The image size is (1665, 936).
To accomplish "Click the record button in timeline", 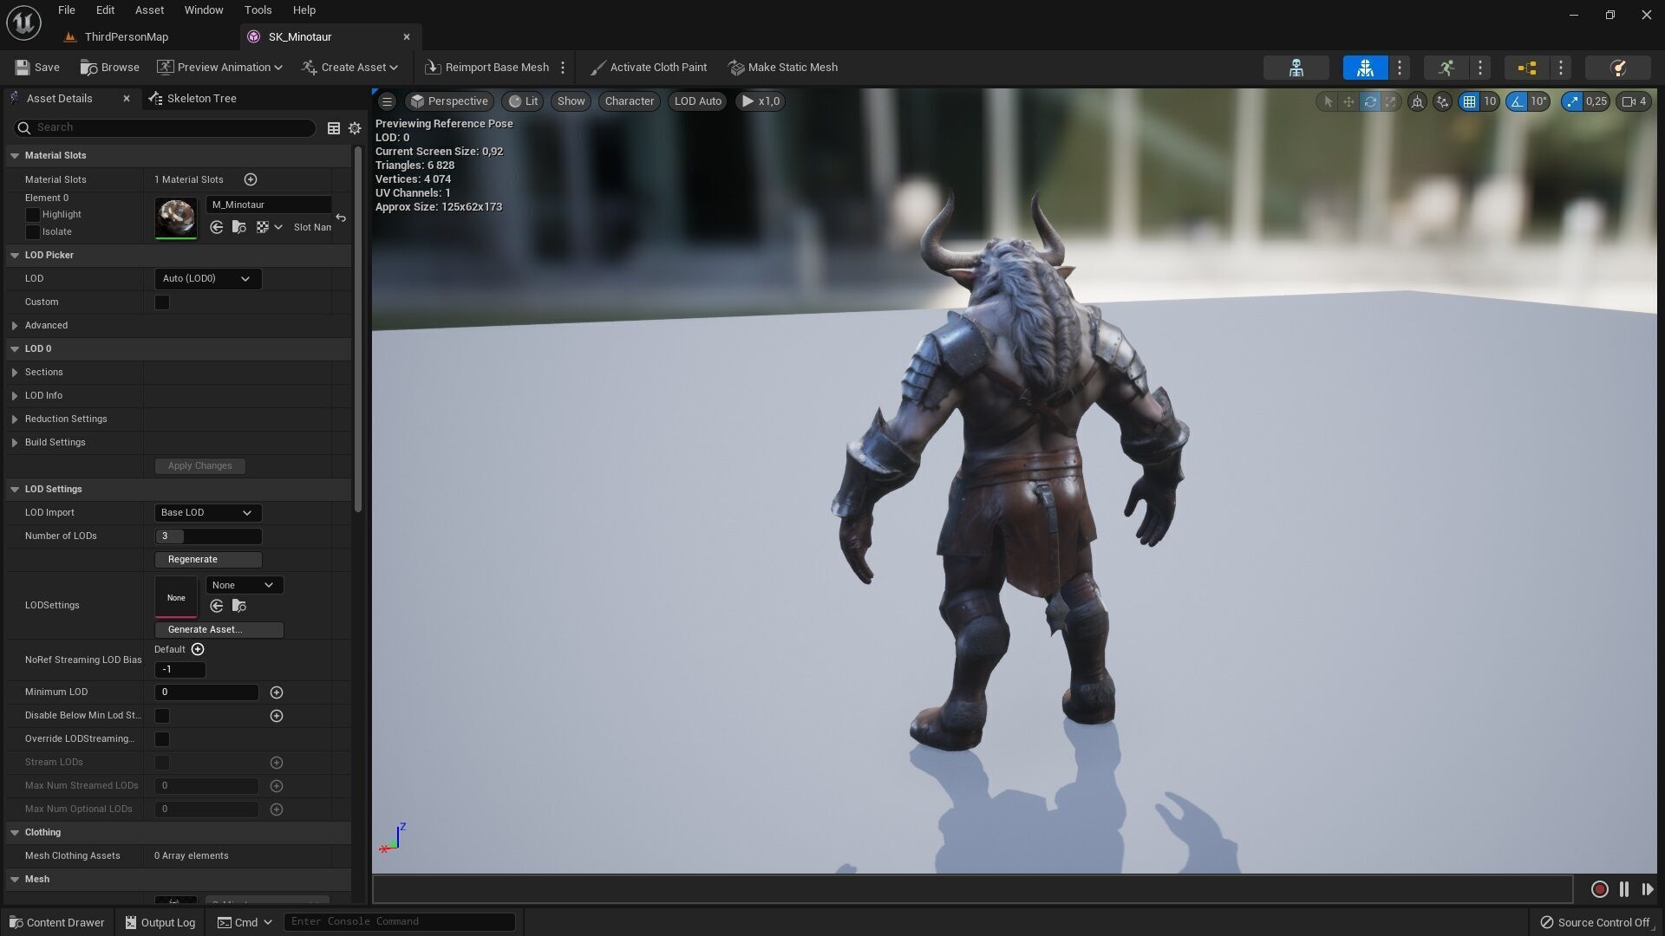I will (x=1600, y=889).
